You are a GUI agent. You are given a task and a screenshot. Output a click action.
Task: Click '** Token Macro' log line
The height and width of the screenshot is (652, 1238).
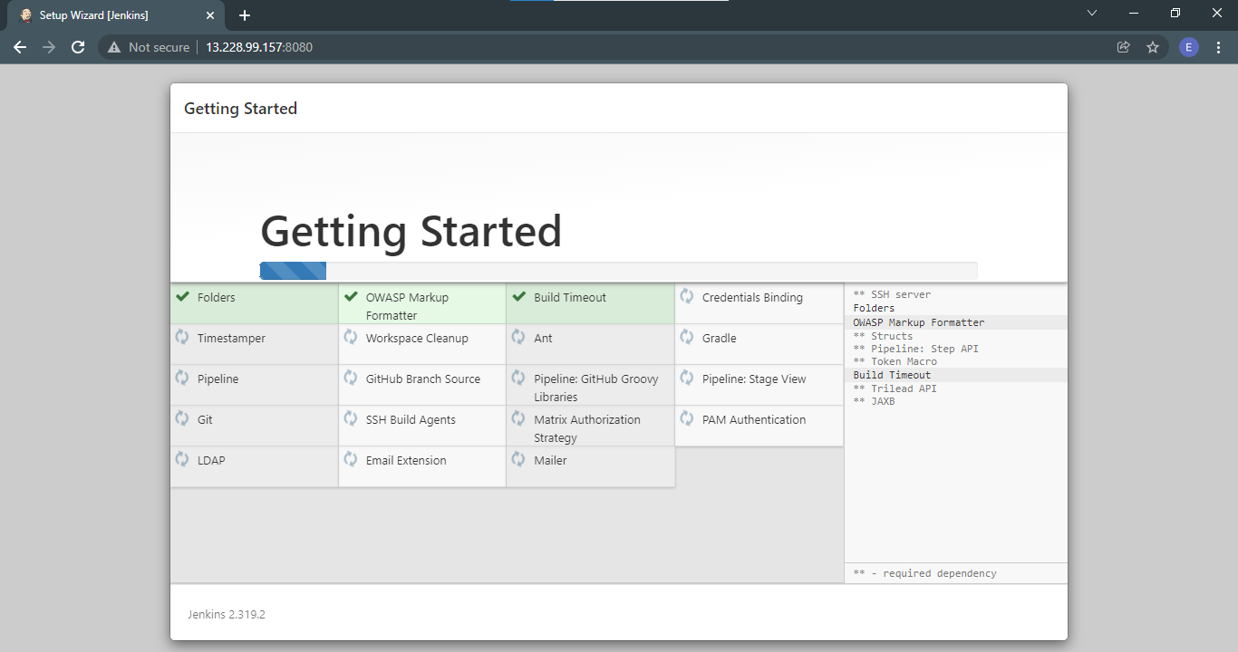click(x=895, y=361)
